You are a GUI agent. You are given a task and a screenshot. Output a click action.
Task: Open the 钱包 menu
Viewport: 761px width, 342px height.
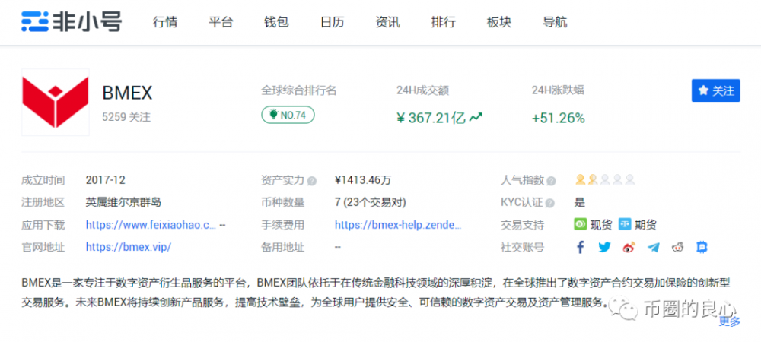(276, 22)
